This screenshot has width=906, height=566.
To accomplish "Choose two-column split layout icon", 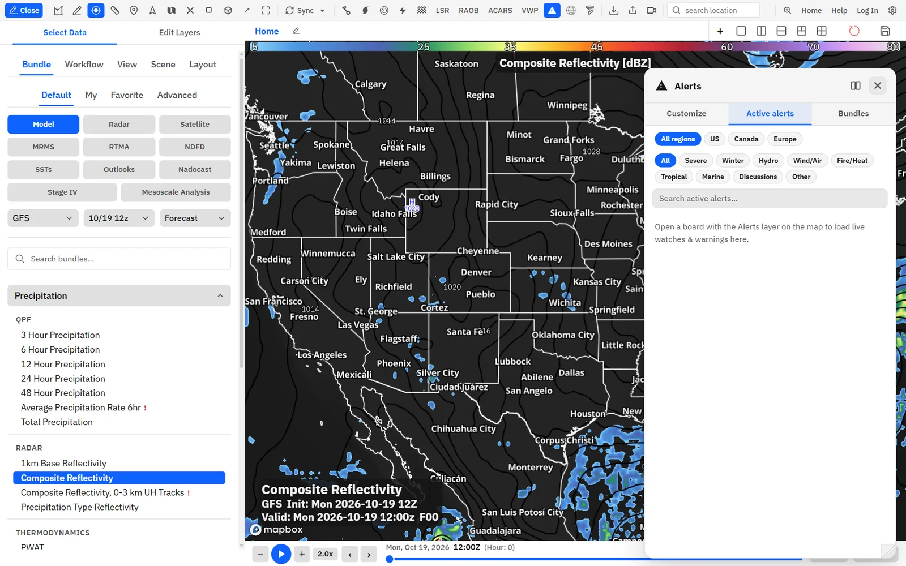I will [x=761, y=31].
